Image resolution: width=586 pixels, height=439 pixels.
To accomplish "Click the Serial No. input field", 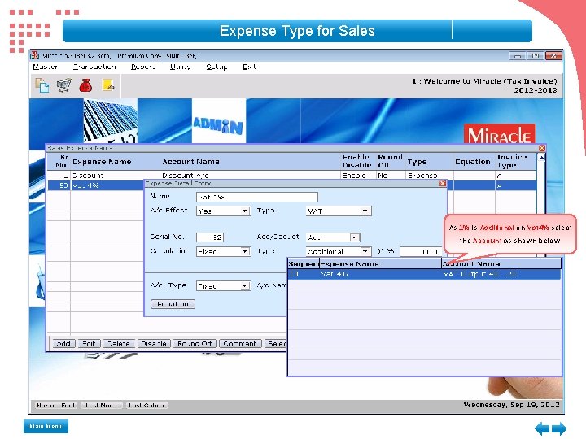I will point(210,237).
